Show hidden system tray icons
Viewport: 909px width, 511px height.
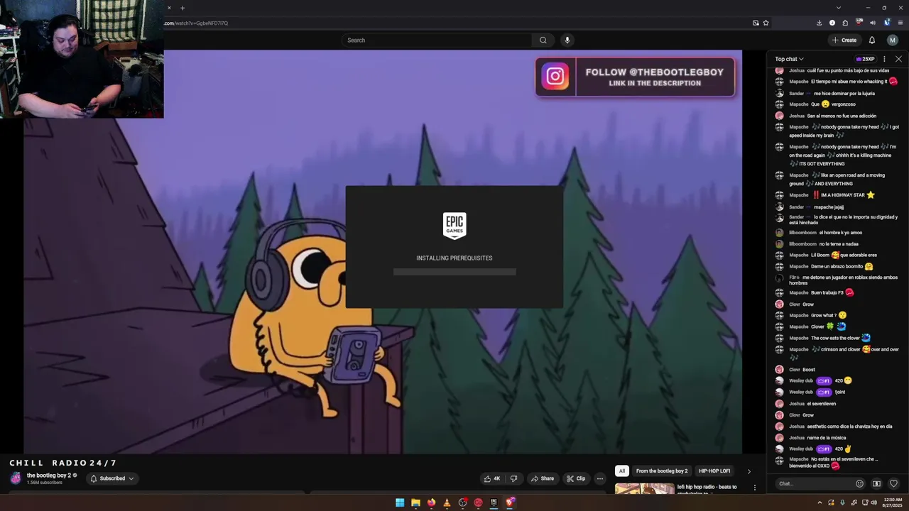(820, 502)
